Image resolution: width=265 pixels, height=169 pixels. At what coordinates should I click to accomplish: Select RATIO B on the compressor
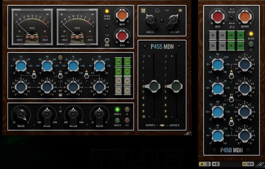117,121
